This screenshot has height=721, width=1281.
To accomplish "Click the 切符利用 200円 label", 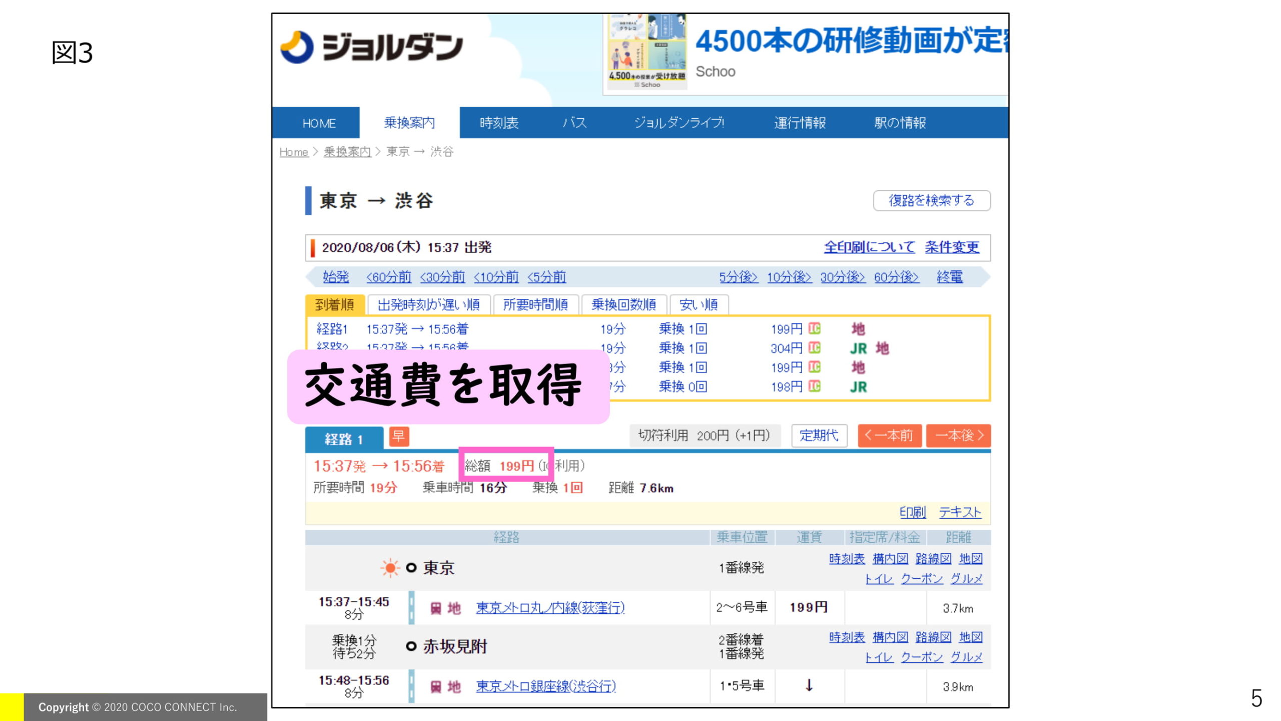I will [705, 436].
